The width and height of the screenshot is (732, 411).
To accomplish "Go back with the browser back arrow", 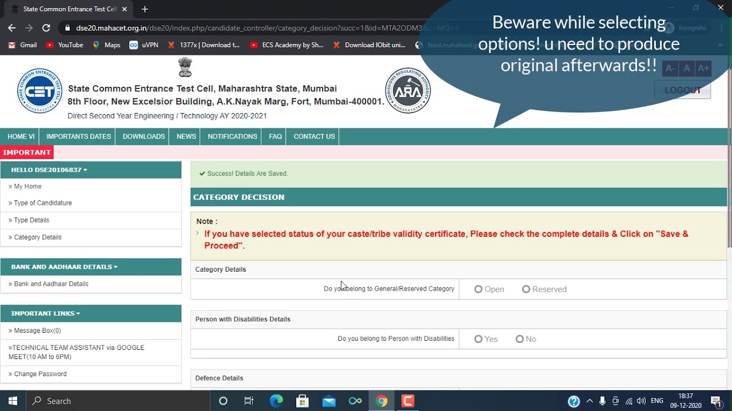I will coord(12,28).
